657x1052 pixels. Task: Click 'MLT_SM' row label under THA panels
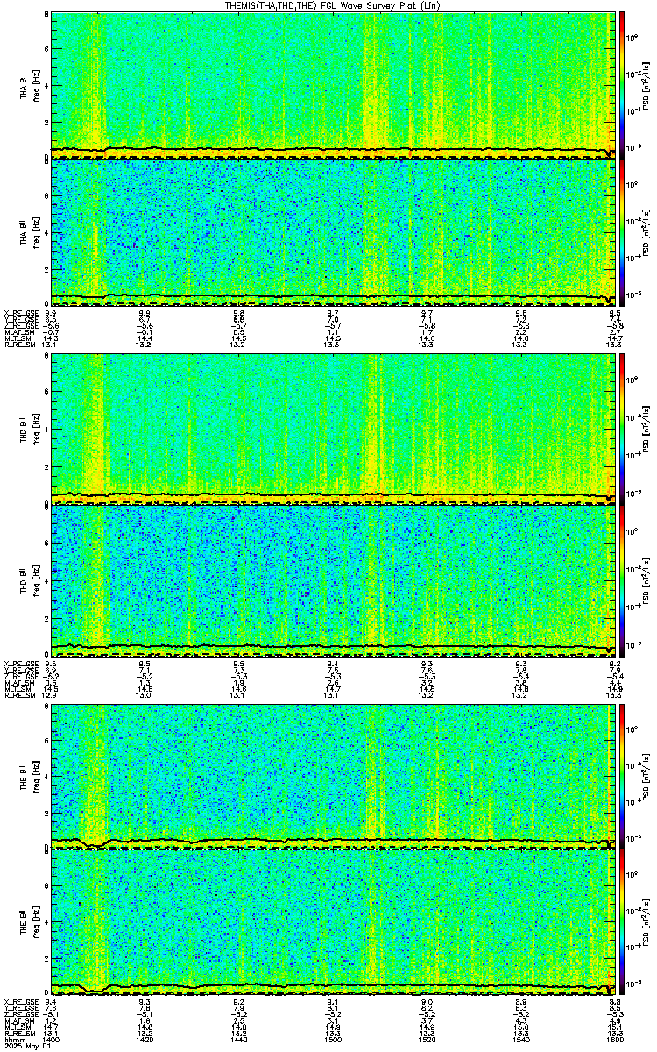click(x=16, y=338)
